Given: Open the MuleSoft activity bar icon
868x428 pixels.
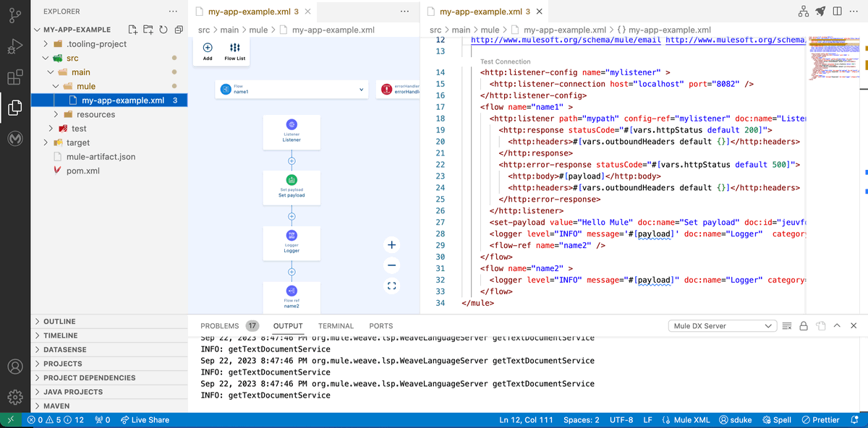Looking at the screenshot, I should pyautogui.click(x=15, y=140).
